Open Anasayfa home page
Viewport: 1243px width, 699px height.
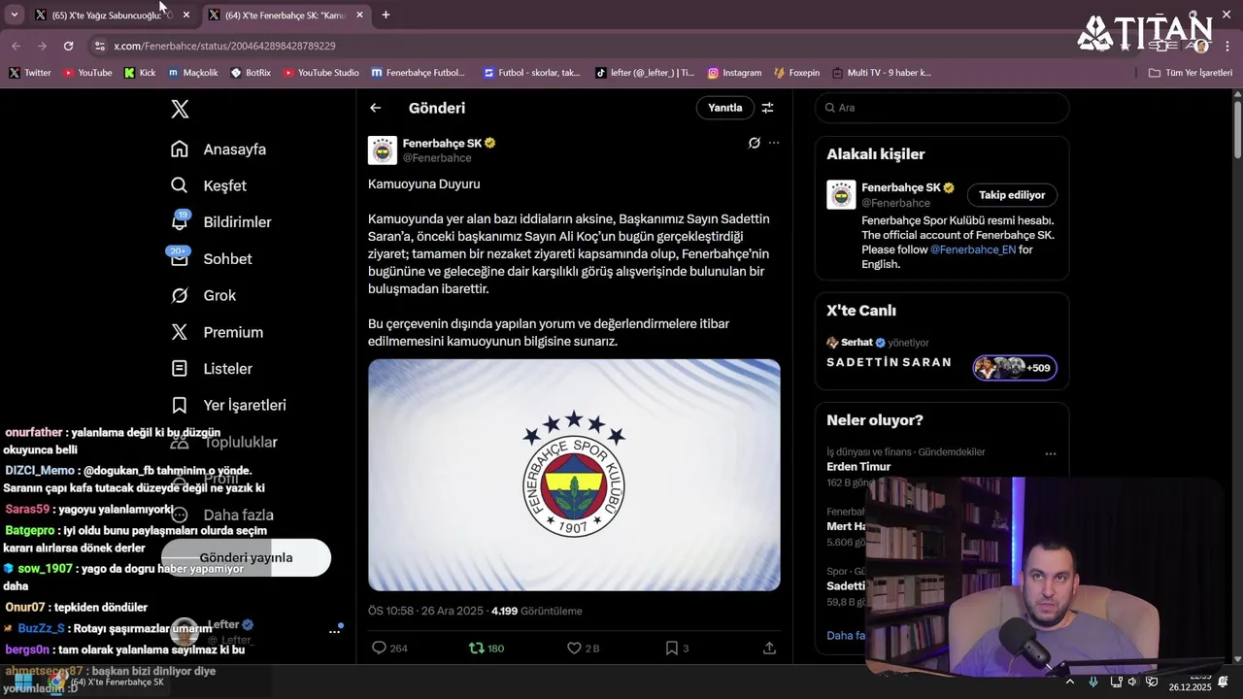click(x=218, y=150)
